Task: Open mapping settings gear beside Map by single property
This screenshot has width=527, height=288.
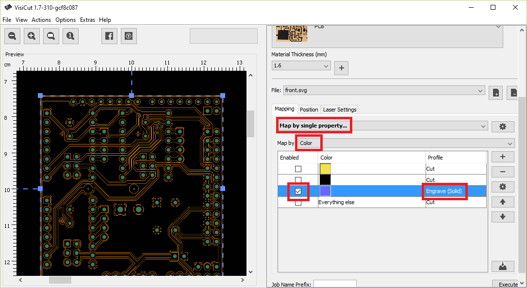Action: [503, 127]
